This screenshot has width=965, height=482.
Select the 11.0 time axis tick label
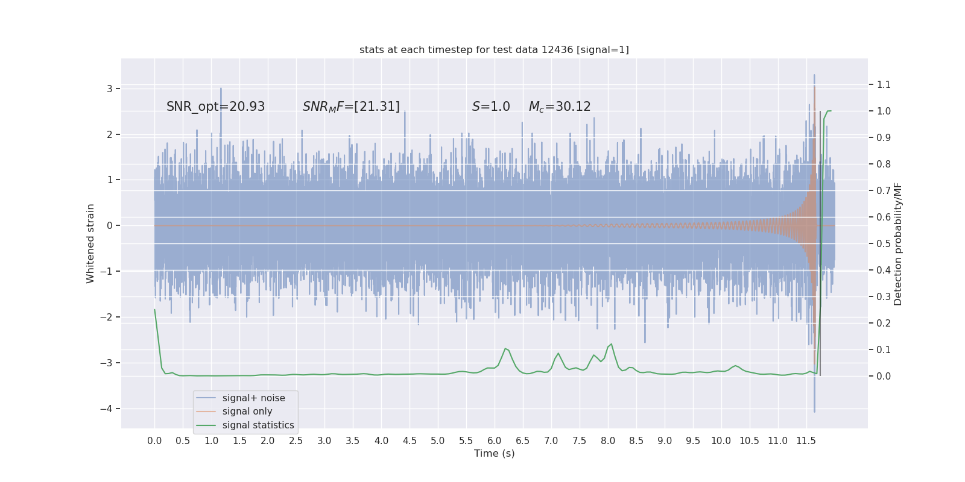tap(778, 440)
